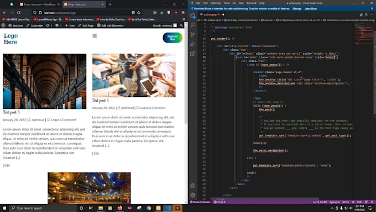
Task: Click Edit Page in WordPress admin bar
Action: tap(86, 25)
